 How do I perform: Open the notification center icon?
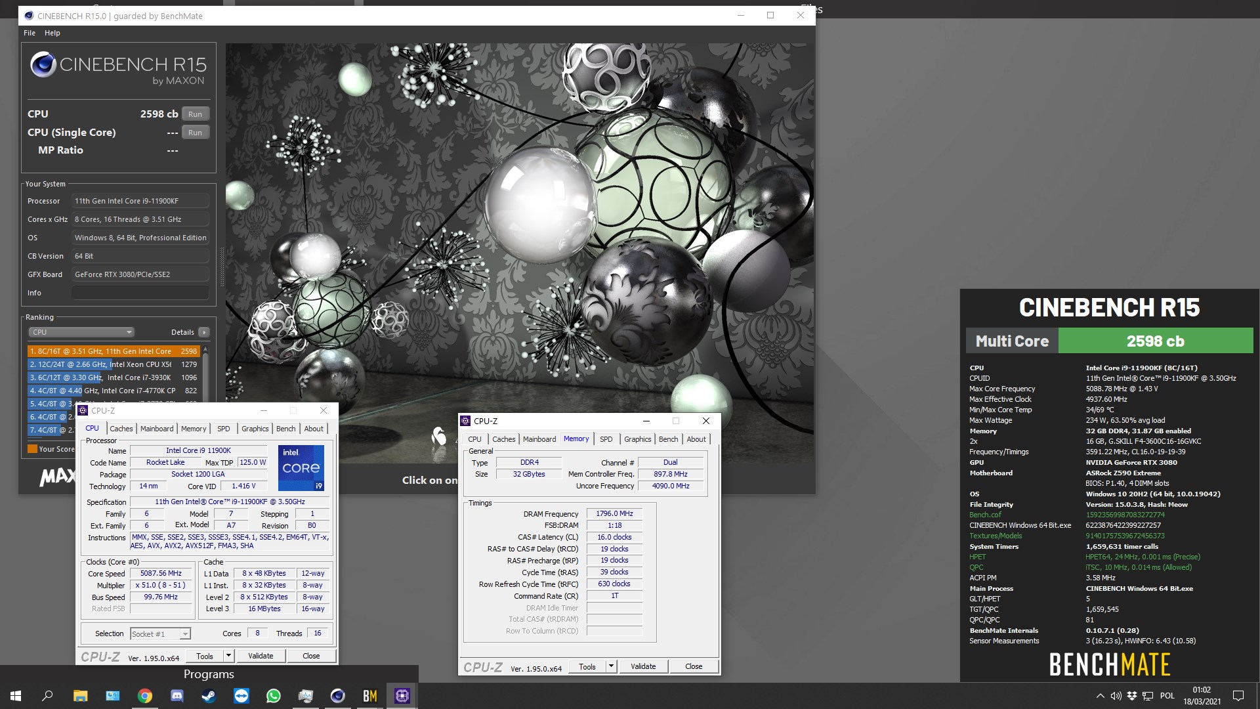coord(1238,696)
